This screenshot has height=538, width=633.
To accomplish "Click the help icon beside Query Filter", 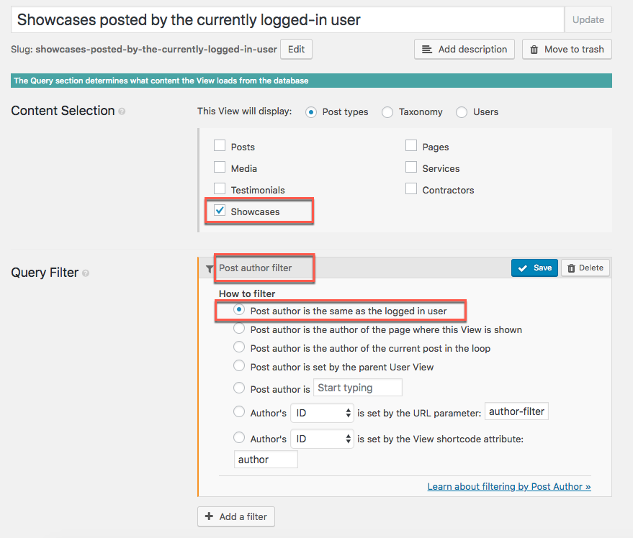I will tap(86, 273).
